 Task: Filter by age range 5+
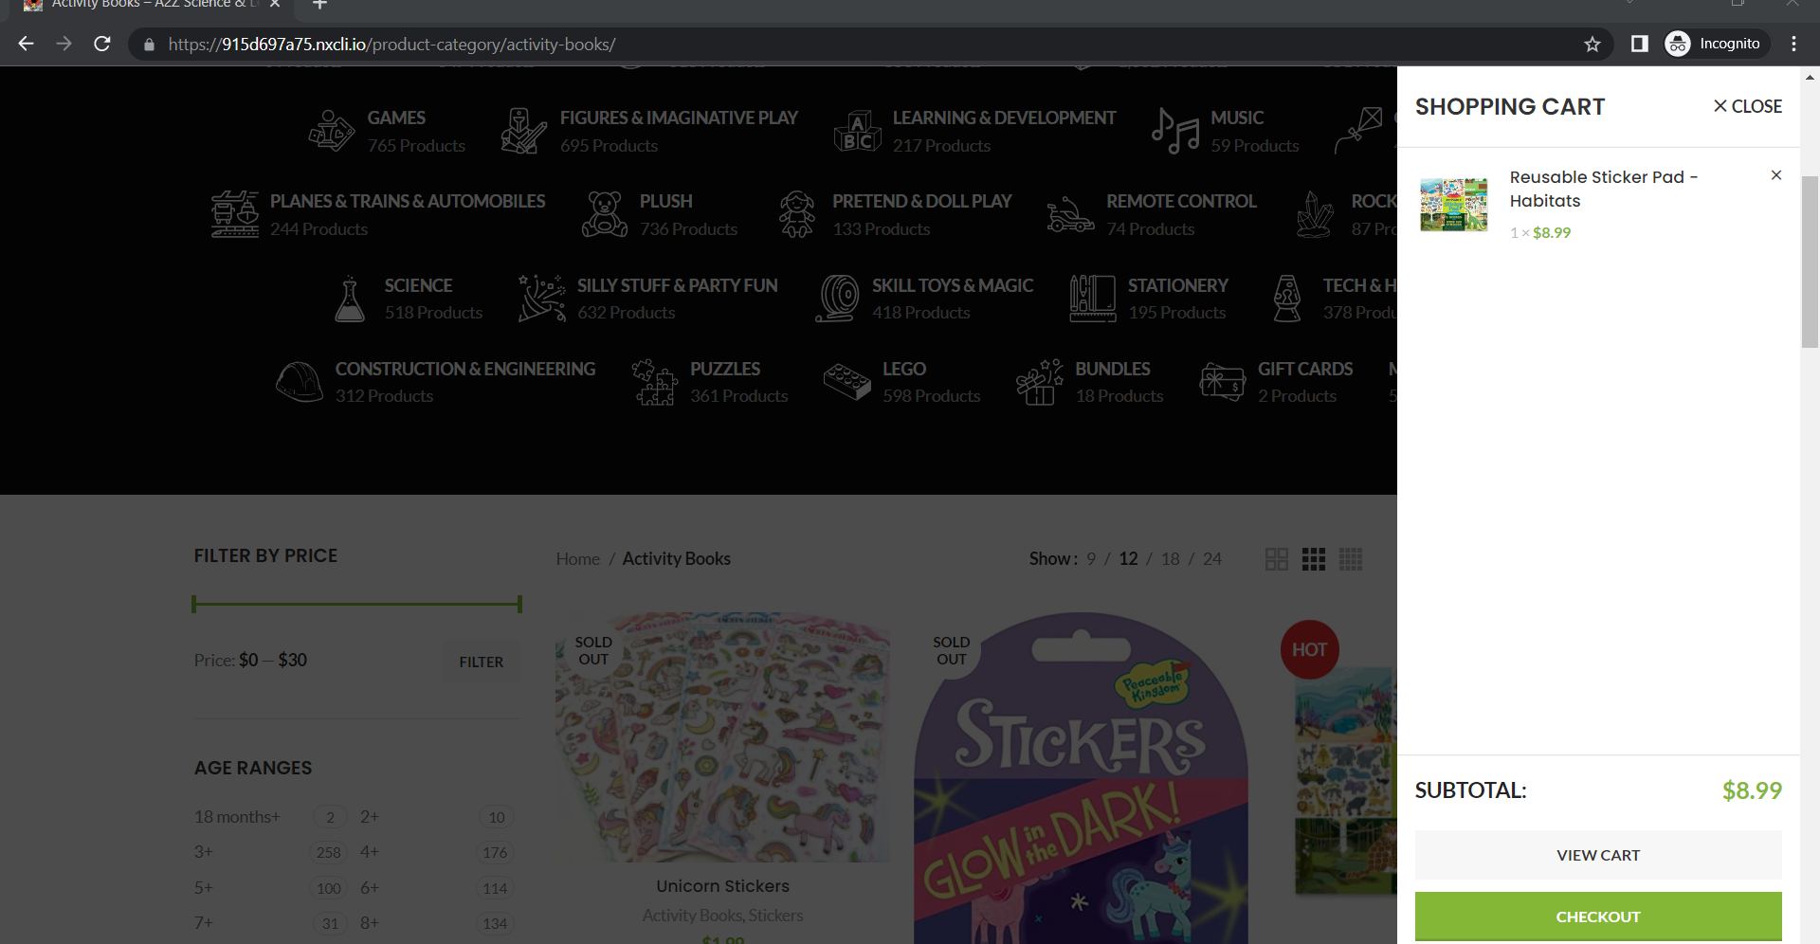(204, 888)
